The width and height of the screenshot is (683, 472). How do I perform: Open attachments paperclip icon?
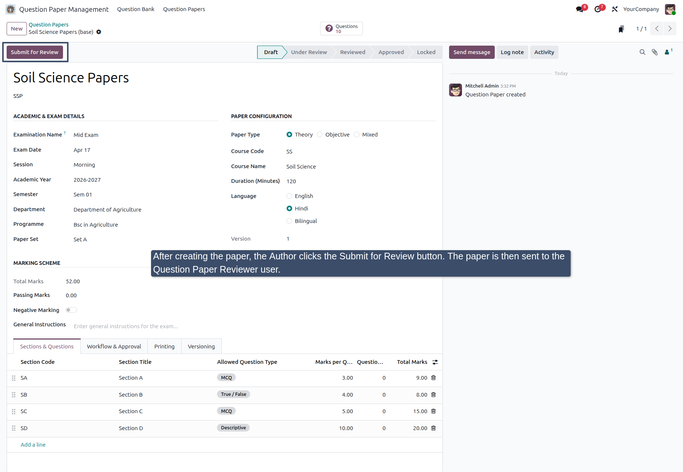(x=655, y=52)
